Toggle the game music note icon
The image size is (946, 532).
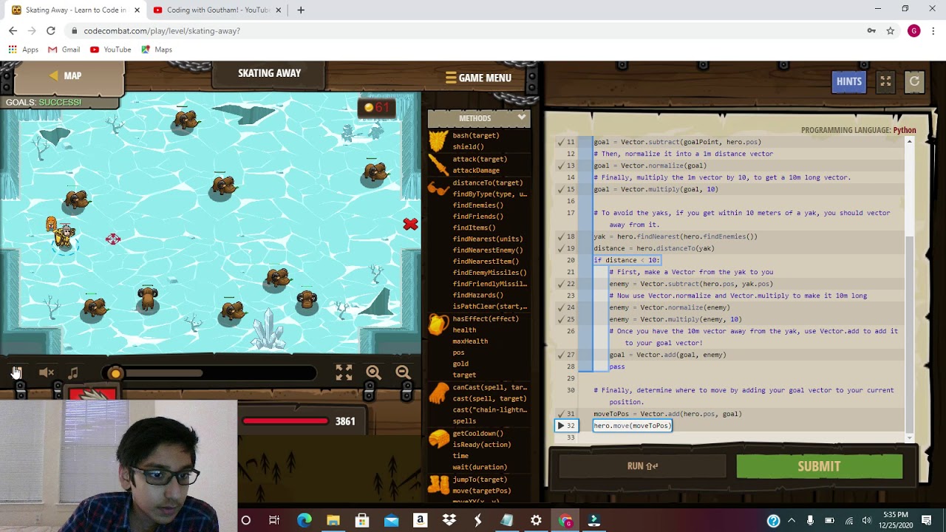pos(73,373)
